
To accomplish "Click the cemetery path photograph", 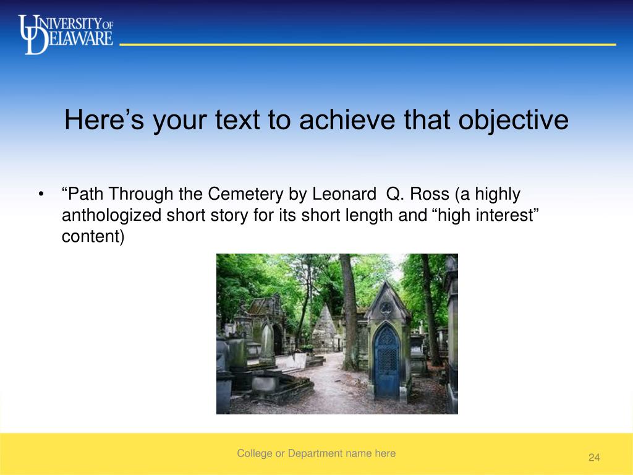I will point(337,334).
